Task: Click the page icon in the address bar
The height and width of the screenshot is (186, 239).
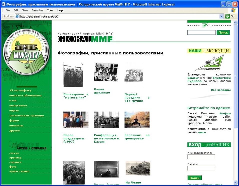Action: point(17,16)
